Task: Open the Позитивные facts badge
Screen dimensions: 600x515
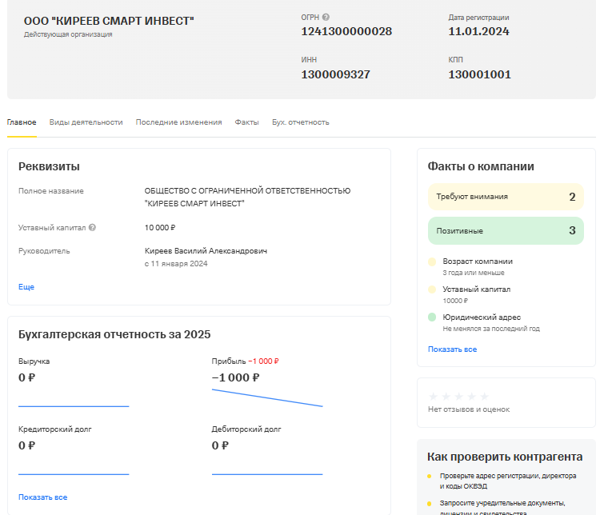Action: 506,231
